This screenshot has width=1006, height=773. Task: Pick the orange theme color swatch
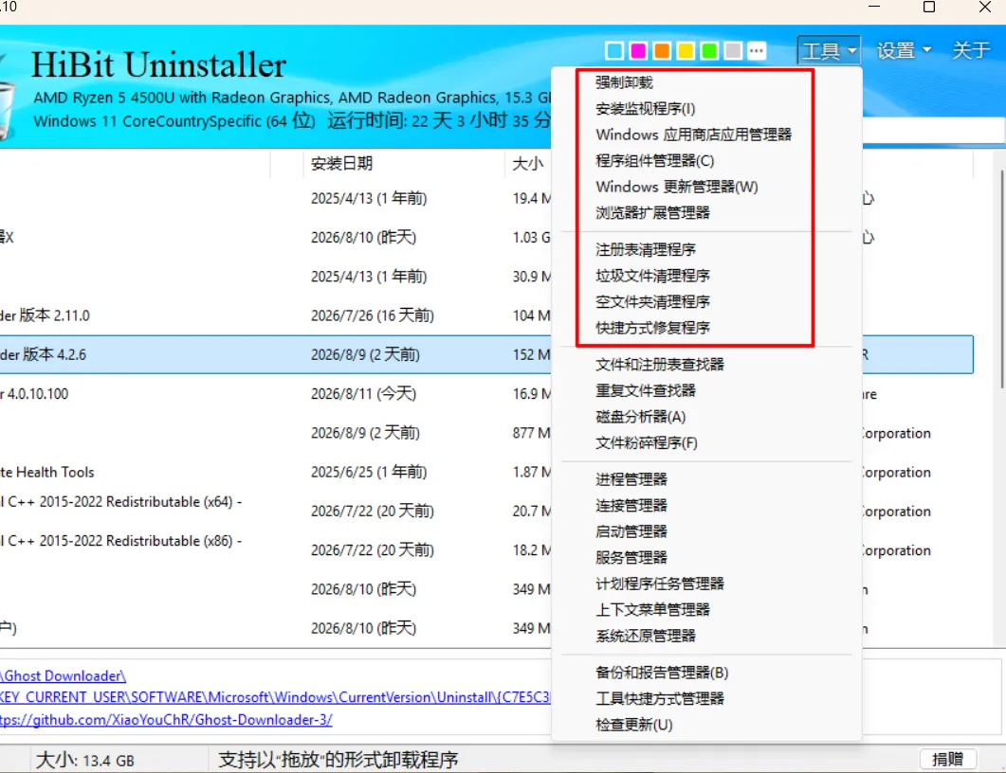coord(662,50)
